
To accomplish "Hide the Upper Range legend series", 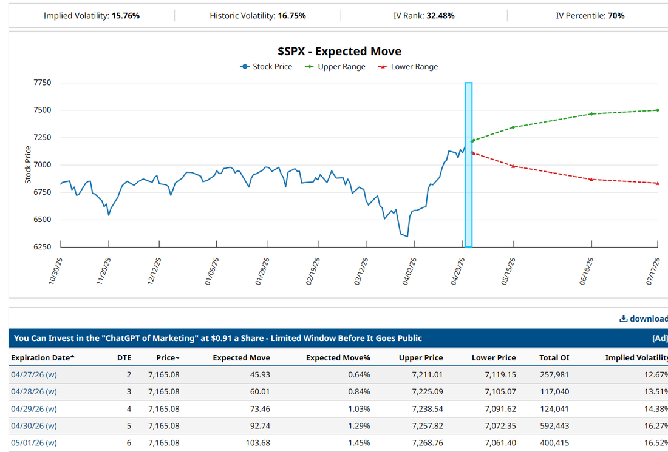I will 335,67.
